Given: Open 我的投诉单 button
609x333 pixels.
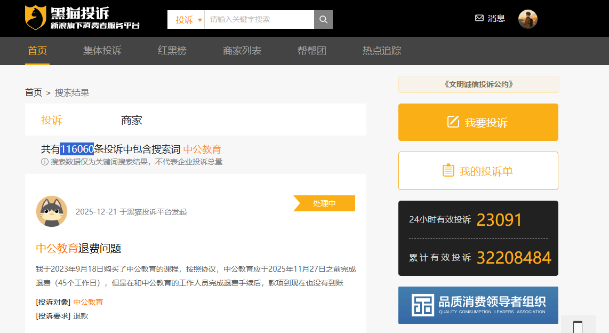Looking at the screenshot, I should pyautogui.click(x=478, y=171).
